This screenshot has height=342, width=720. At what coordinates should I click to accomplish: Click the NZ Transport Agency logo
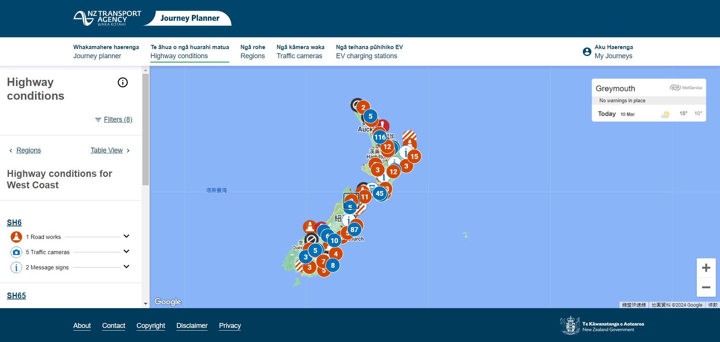[x=107, y=18]
